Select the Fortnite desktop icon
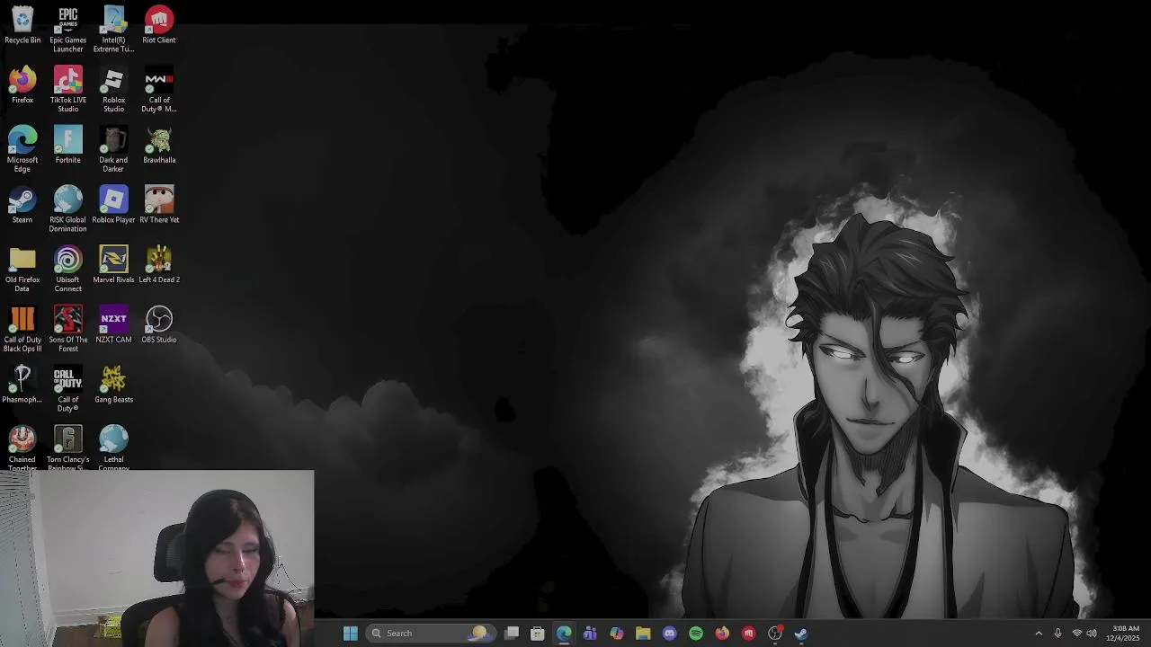This screenshot has width=1151, height=647. tap(68, 145)
